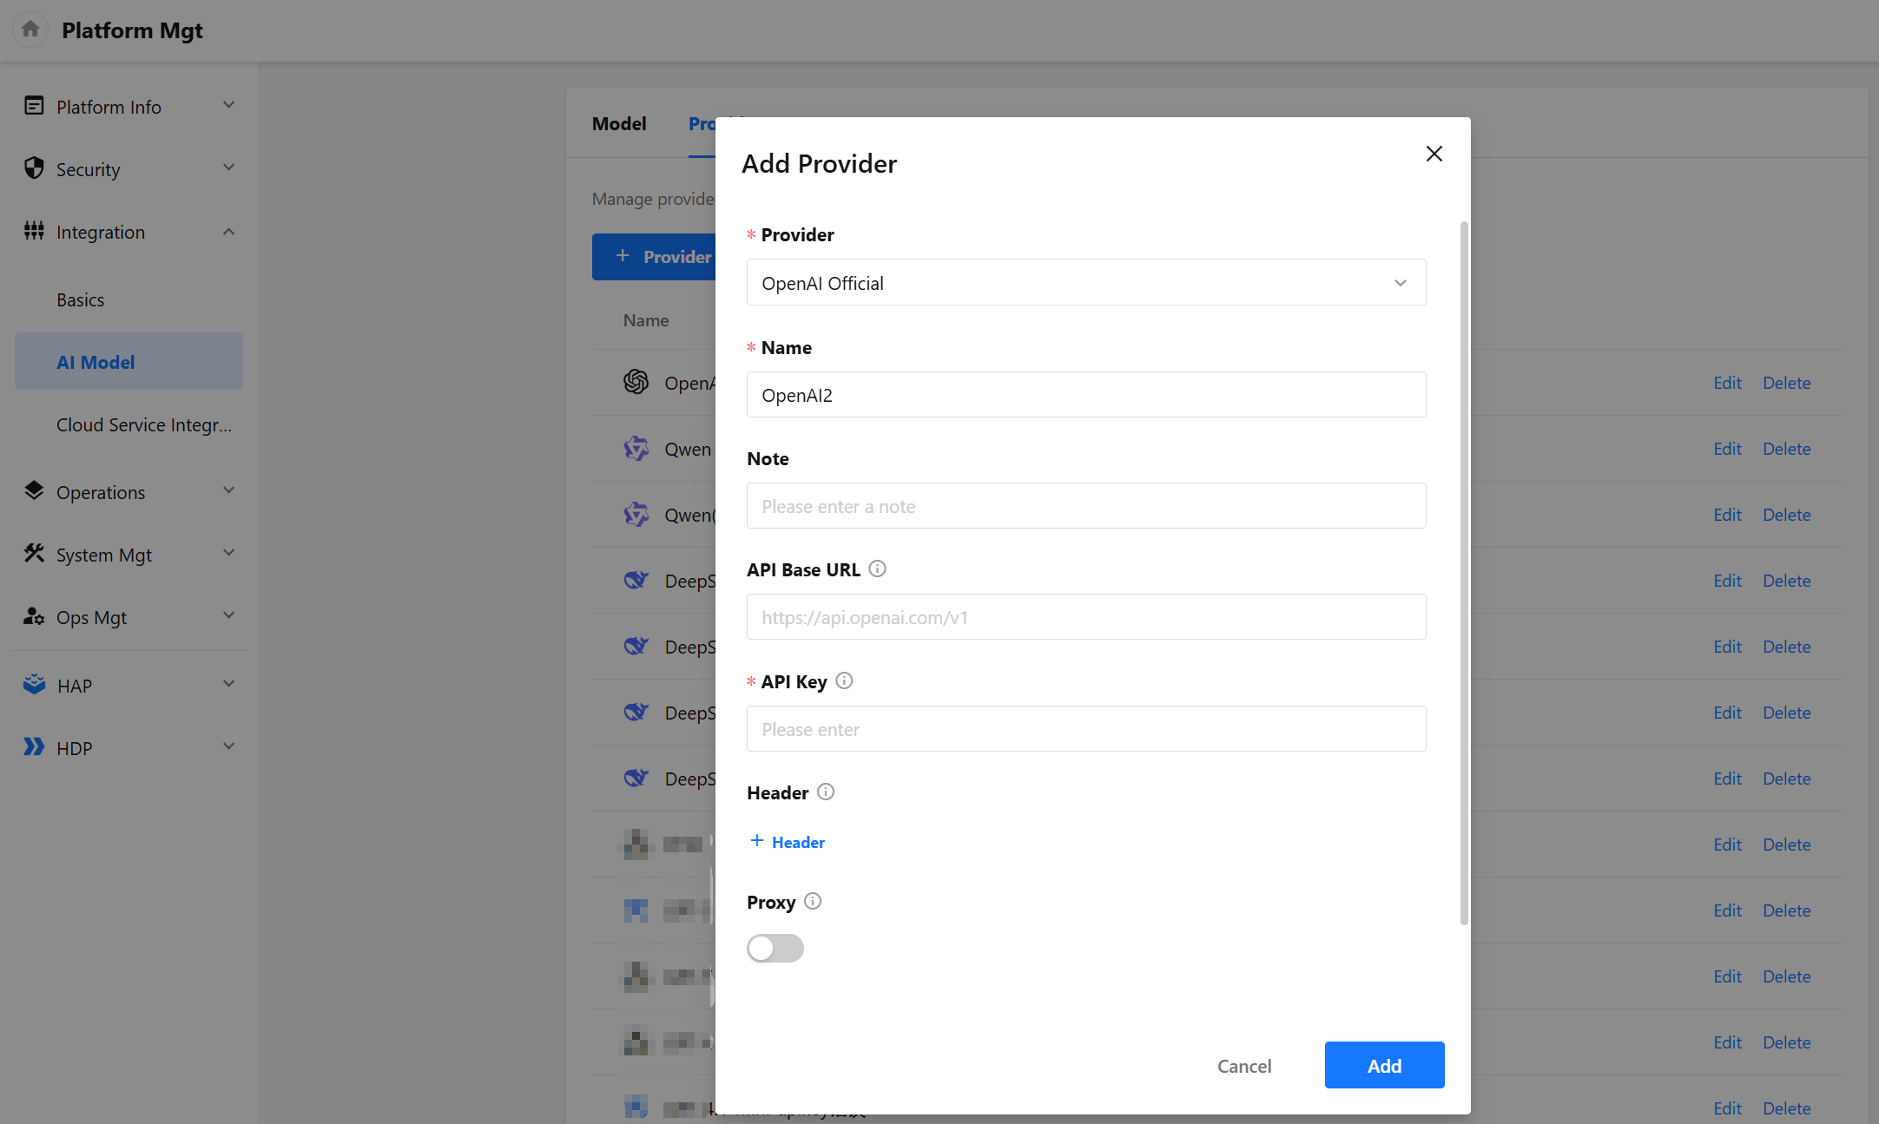The height and width of the screenshot is (1124, 1879).
Task: Click the blue Provider add button
Action: [655, 256]
